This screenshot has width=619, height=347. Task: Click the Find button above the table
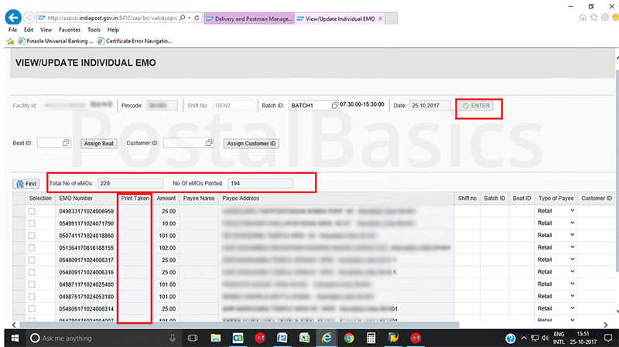coord(26,184)
